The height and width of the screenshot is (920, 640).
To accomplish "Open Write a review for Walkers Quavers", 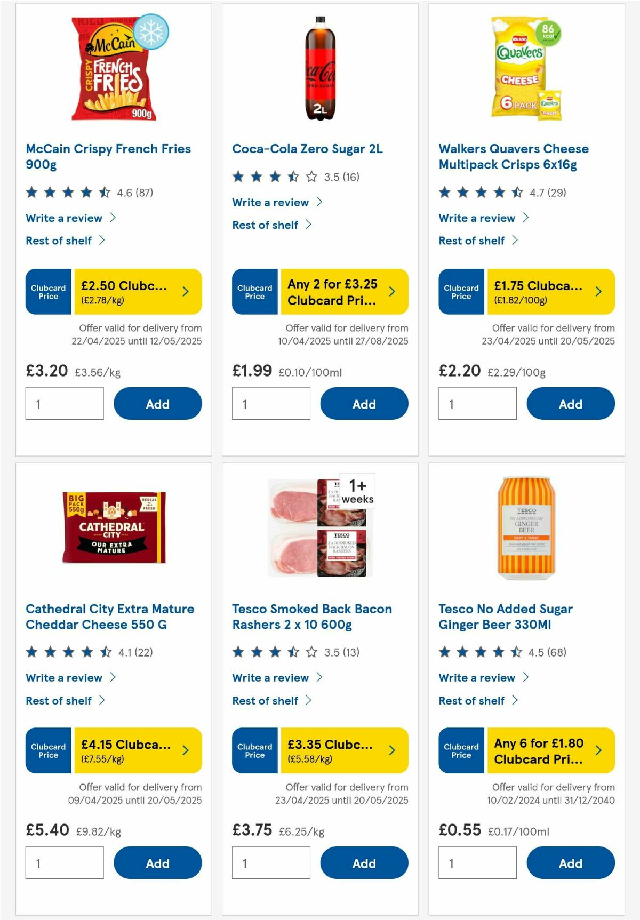I will point(477,218).
